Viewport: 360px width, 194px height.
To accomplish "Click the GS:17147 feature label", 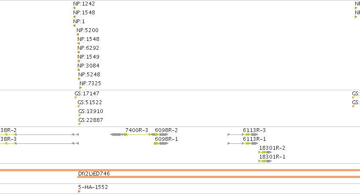I will click(87, 94).
